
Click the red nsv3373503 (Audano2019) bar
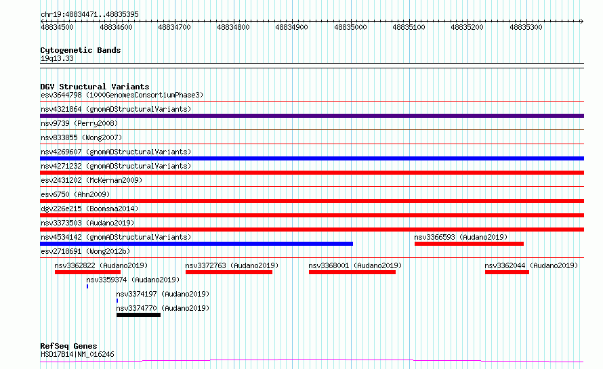(x=312, y=230)
